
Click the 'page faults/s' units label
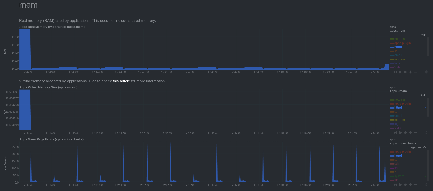pyautogui.click(x=417, y=147)
